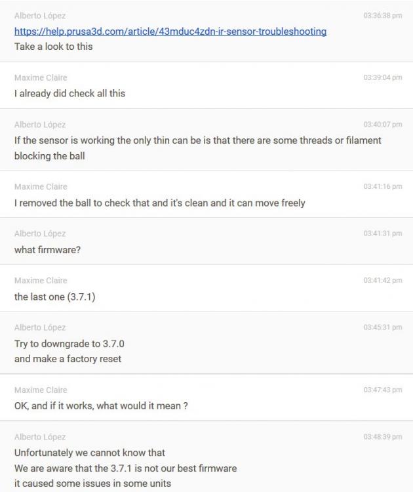Click the 03:47:43 pm timestamp

(x=382, y=390)
